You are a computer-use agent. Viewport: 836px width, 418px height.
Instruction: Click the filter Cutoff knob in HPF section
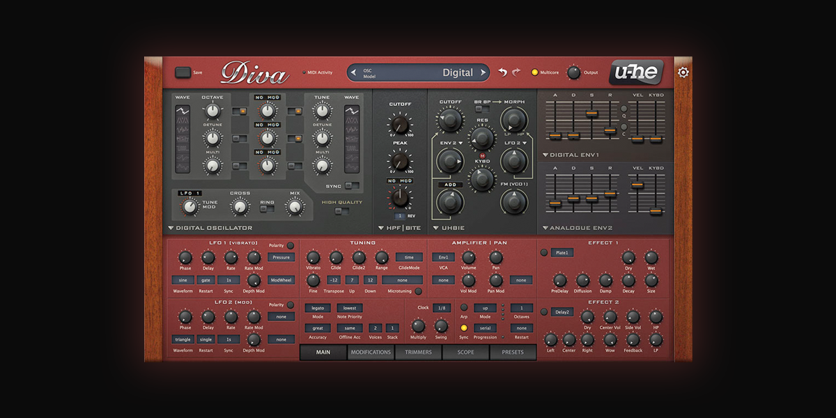point(400,125)
